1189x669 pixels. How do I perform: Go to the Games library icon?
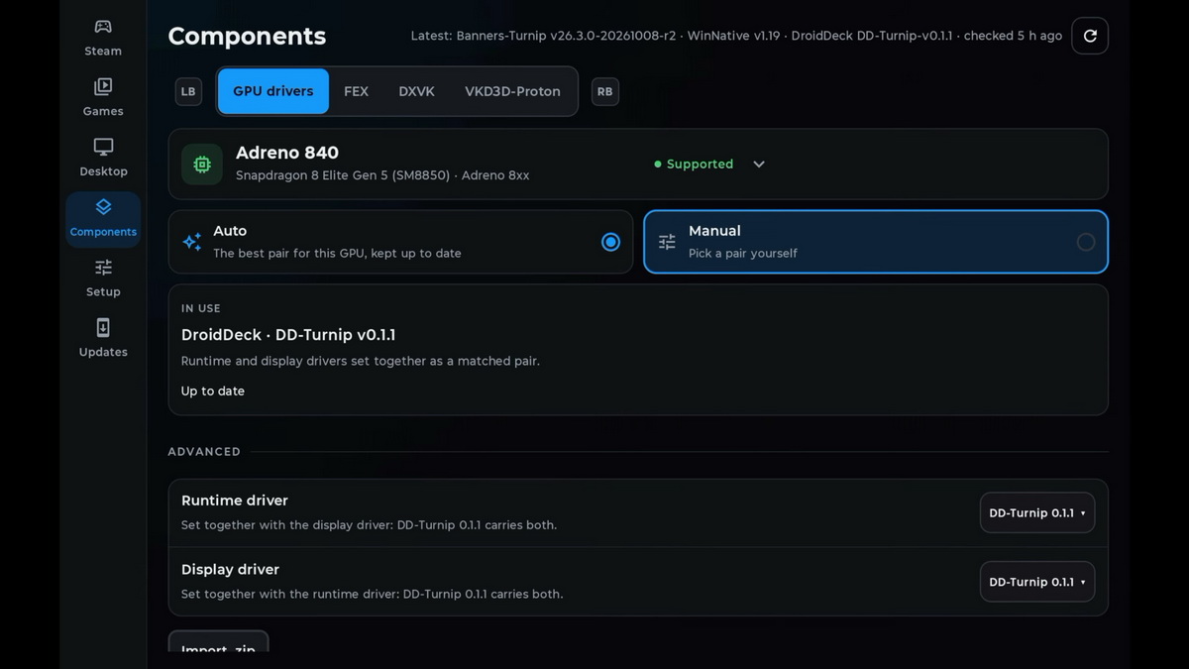click(x=103, y=86)
